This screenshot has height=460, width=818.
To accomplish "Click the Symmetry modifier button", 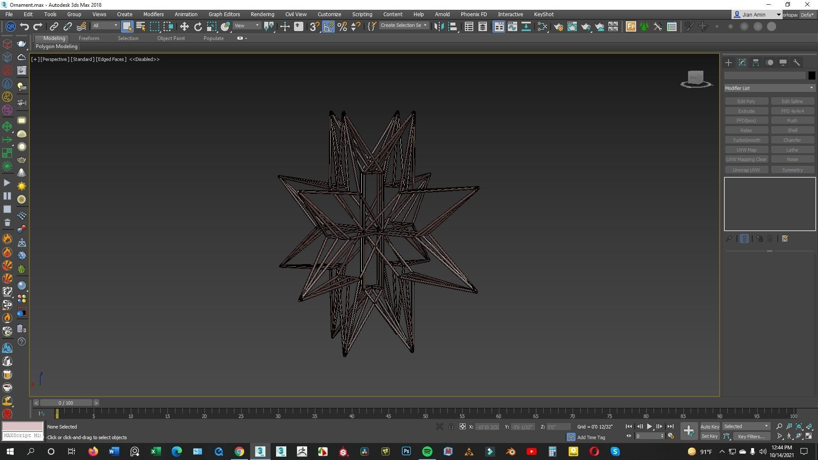I will click(792, 170).
